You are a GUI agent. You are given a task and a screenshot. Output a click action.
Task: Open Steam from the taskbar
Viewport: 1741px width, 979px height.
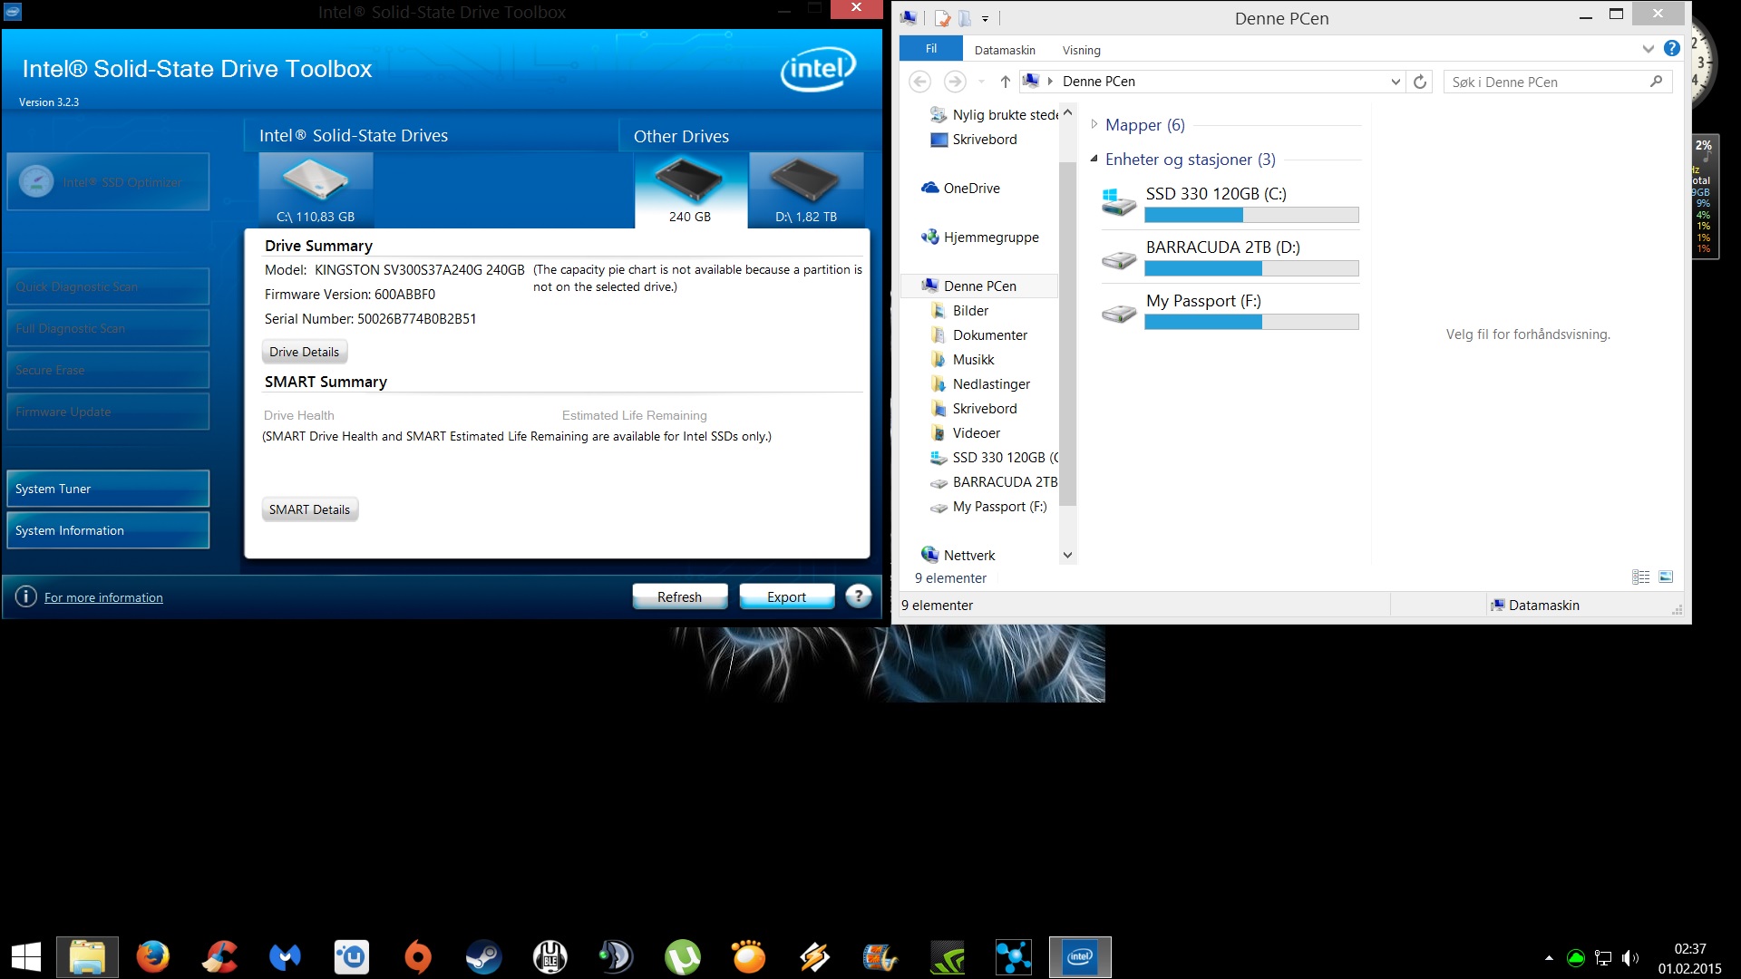click(483, 957)
